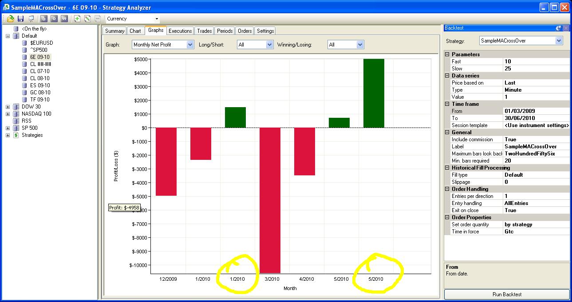The height and width of the screenshot is (302, 572).
Task: Click the From date value field
Action: 536,111
